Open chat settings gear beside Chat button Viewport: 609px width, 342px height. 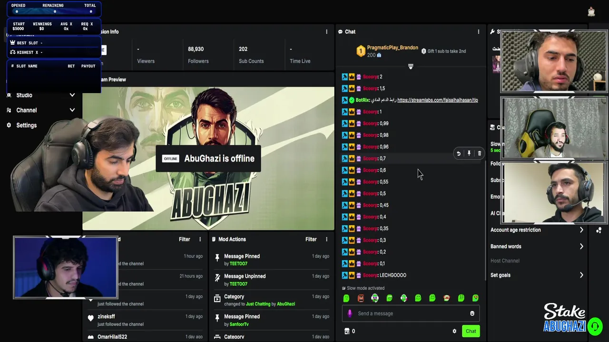click(454, 331)
